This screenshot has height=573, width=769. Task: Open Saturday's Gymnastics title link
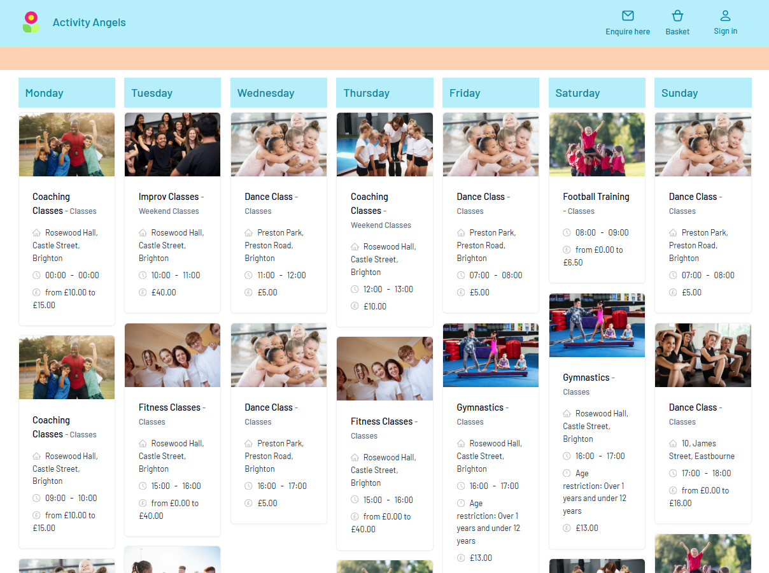586,378
